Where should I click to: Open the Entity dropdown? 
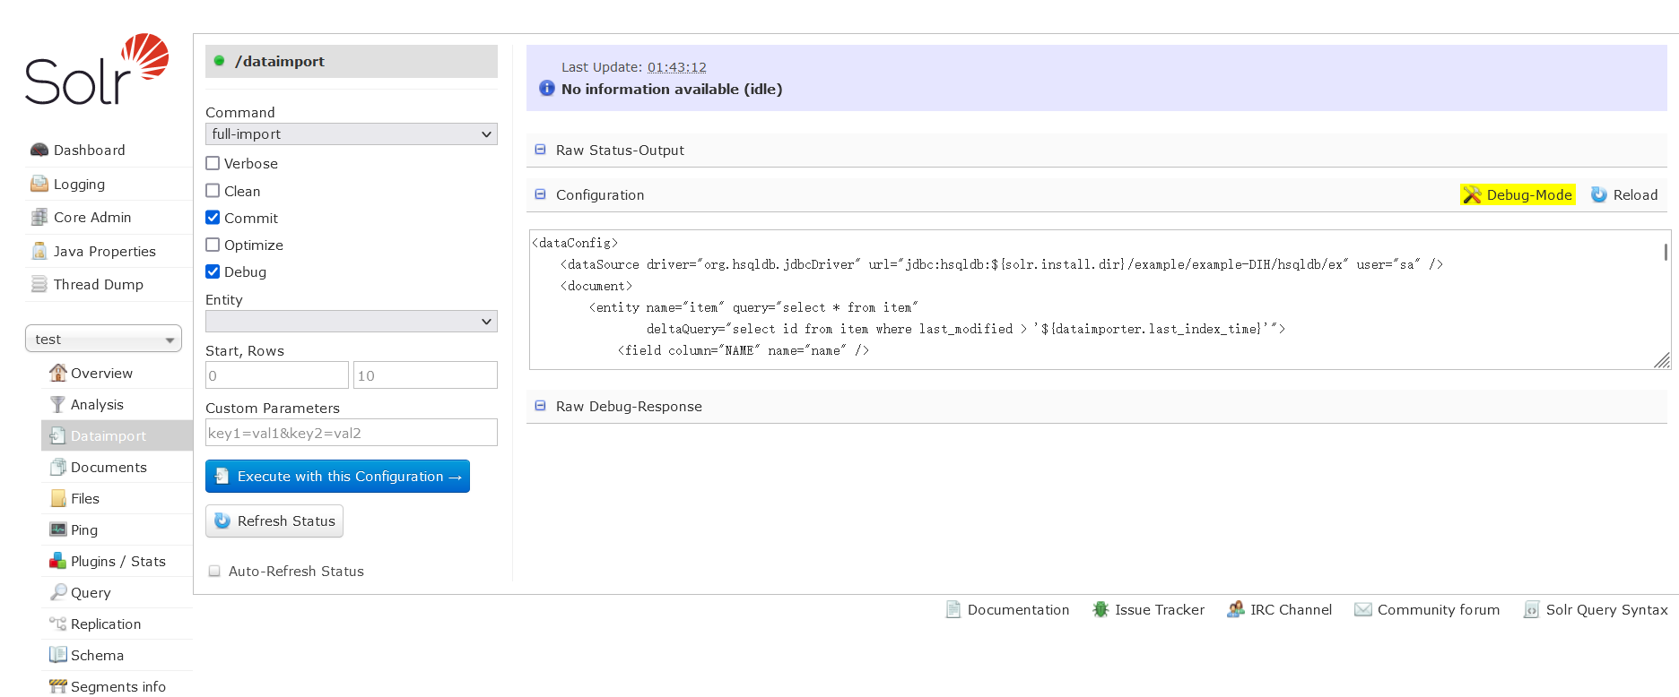coord(351,322)
